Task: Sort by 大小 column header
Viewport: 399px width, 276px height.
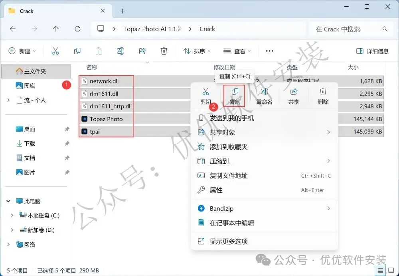Action: [353, 67]
